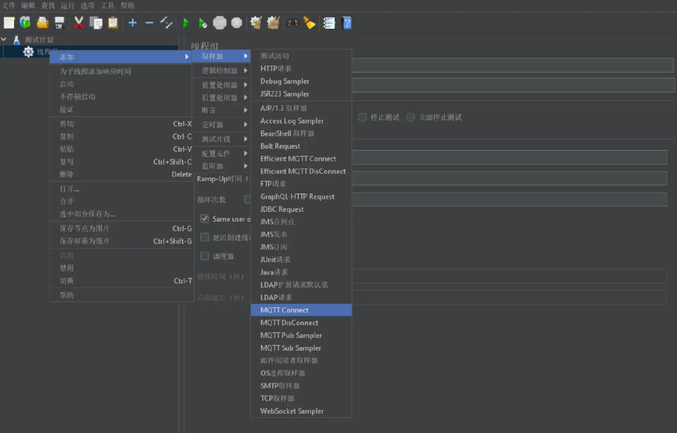Choose WebSocket Sampler entry
The height and width of the screenshot is (433, 677).
[302, 411]
